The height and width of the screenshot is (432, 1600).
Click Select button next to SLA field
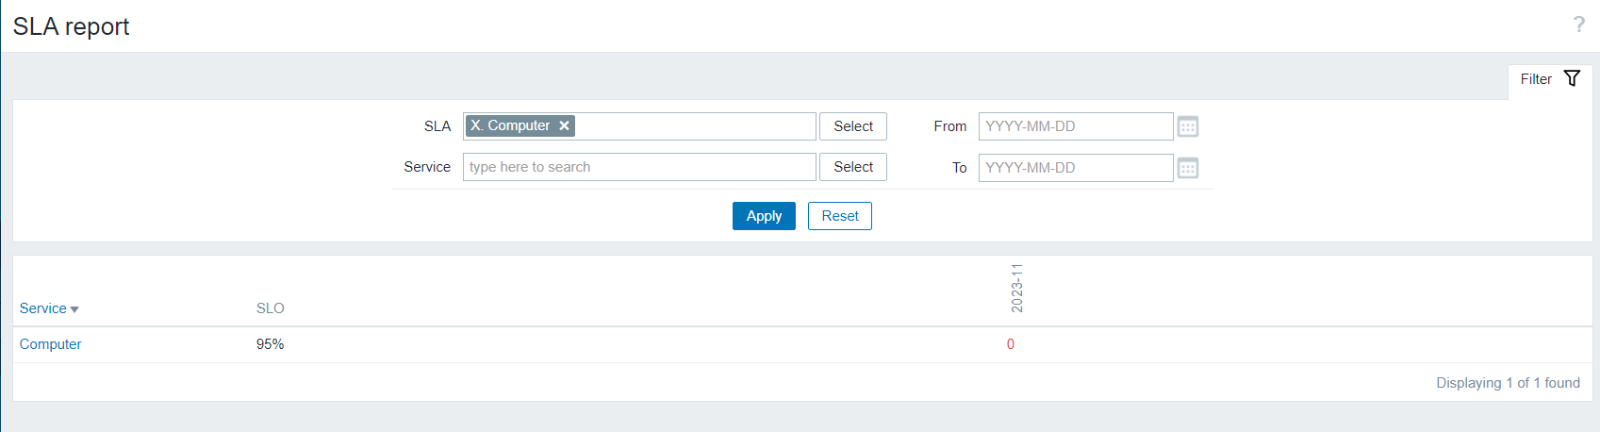tap(852, 126)
